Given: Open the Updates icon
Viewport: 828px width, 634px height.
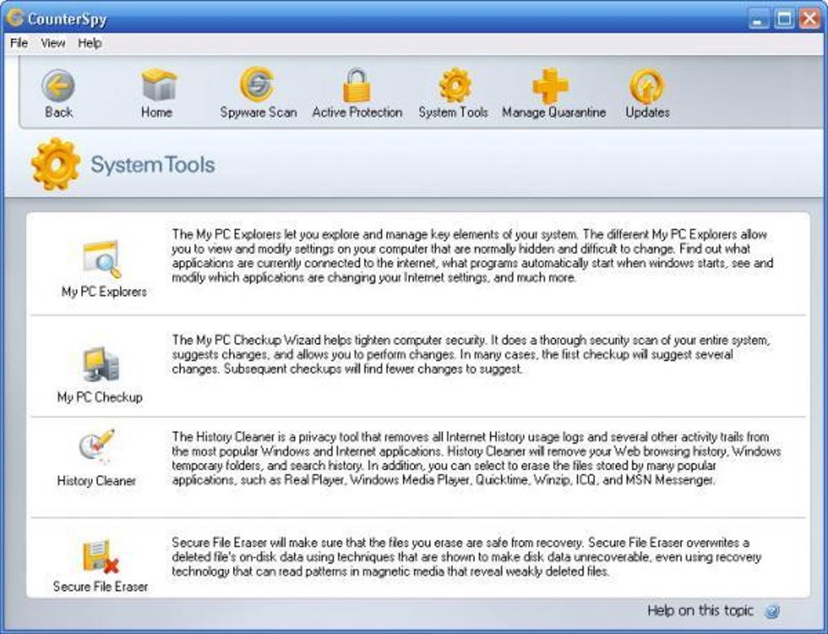Looking at the screenshot, I should (647, 85).
